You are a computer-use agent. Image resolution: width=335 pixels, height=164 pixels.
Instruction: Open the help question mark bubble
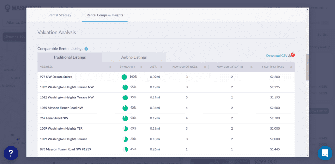(11, 153)
